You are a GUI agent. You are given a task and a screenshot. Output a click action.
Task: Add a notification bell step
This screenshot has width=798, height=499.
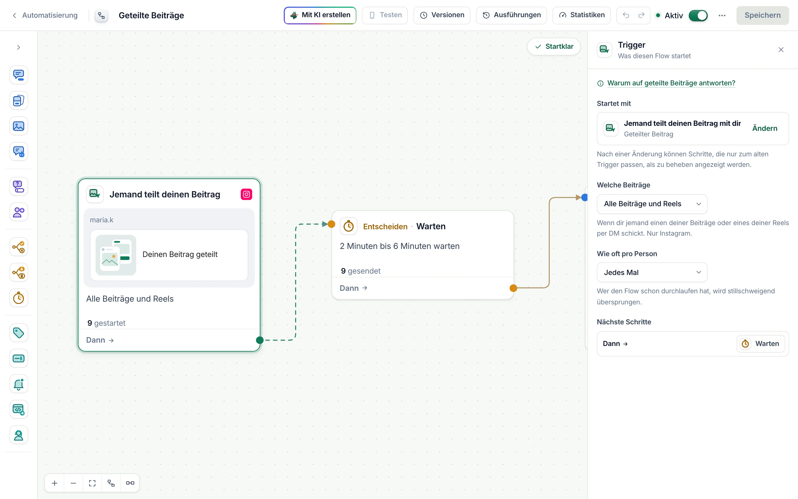(x=19, y=384)
